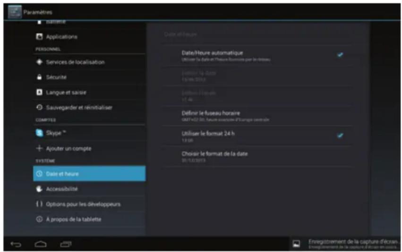Toggle Utiliser le format 24 h checkbox
Screen dimensions: 402x252
tap(340, 135)
